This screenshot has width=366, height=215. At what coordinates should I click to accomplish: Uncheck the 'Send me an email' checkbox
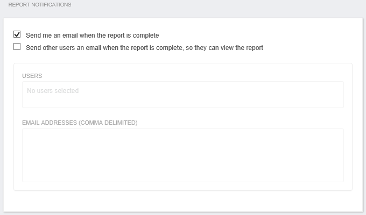tap(17, 34)
